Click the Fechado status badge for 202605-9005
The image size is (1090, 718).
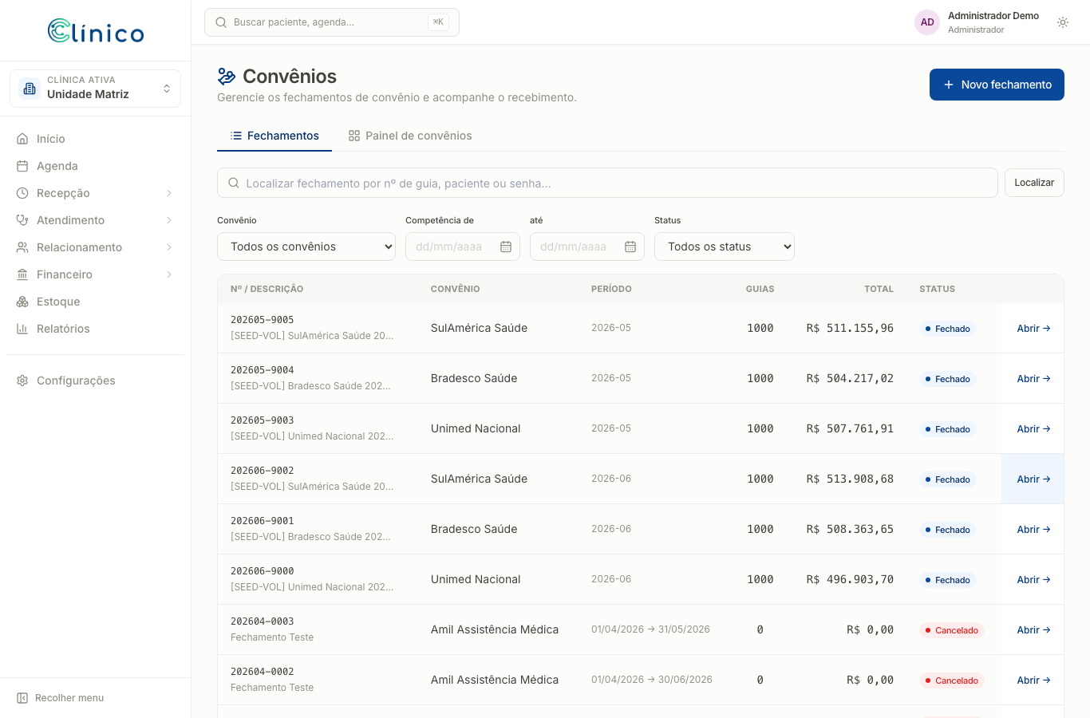coord(947,329)
